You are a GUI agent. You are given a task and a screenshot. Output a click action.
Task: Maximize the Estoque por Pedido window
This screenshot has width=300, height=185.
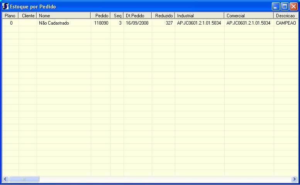pyautogui.click(x=285, y=7)
